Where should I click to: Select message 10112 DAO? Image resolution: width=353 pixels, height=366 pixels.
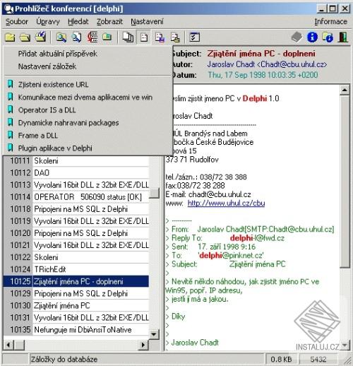[76, 173]
